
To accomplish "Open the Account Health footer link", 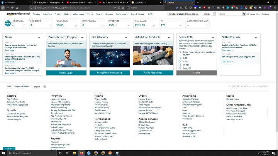I will pos(101,122).
